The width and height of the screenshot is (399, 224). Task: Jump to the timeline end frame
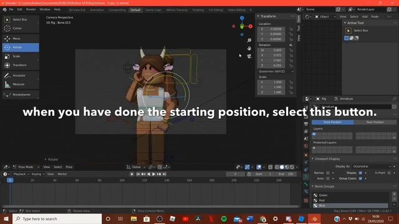point(164,174)
